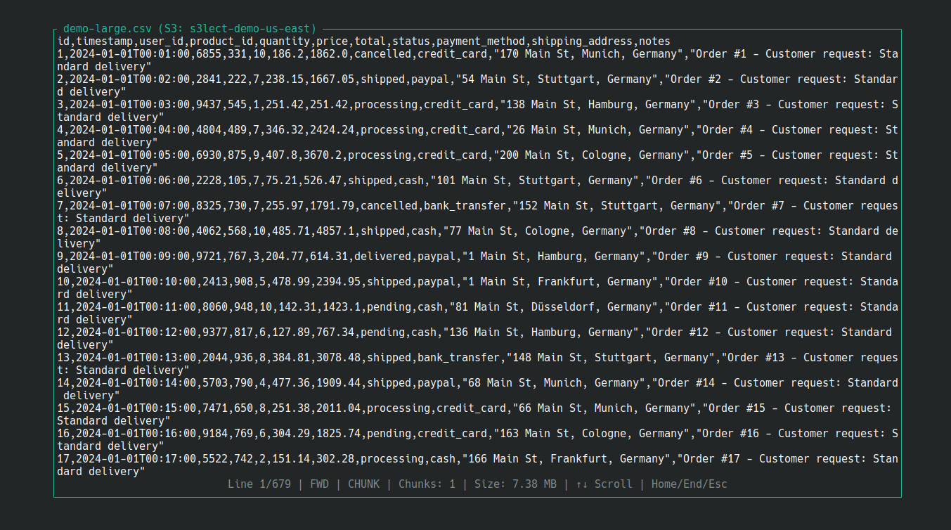The image size is (951, 530).
Task: Select the Home/End/Esc hint in status bar
Action: [x=688, y=484]
